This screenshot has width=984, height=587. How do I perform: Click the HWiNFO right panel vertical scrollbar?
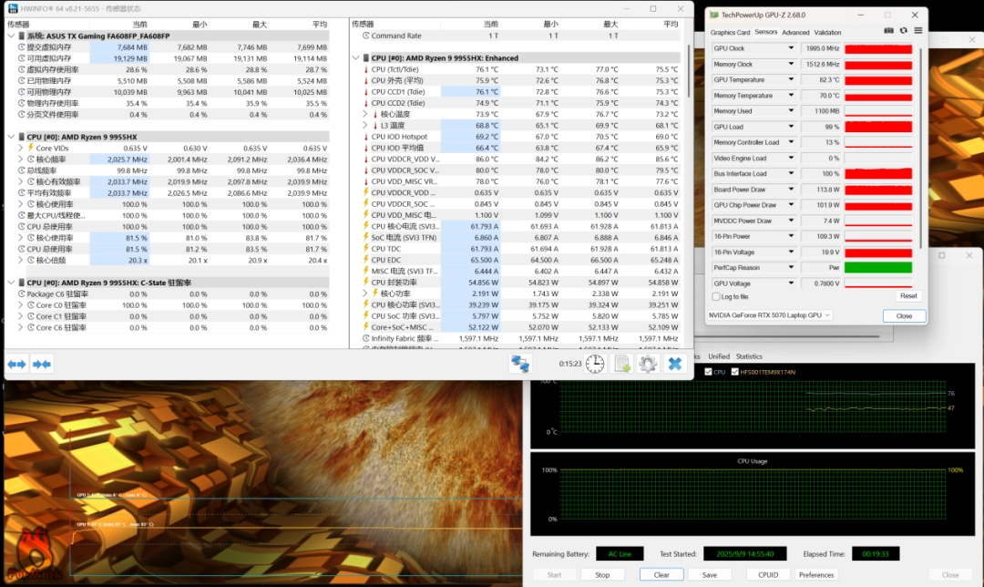[689, 71]
